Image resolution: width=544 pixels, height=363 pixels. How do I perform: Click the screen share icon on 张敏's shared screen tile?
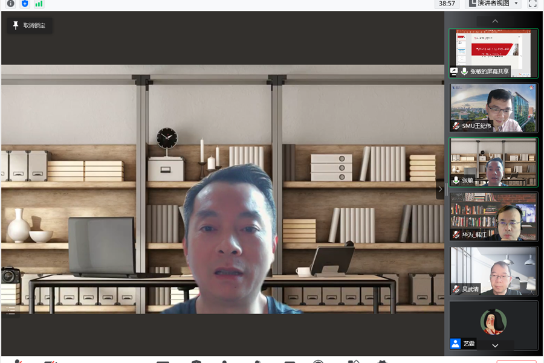(x=455, y=71)
